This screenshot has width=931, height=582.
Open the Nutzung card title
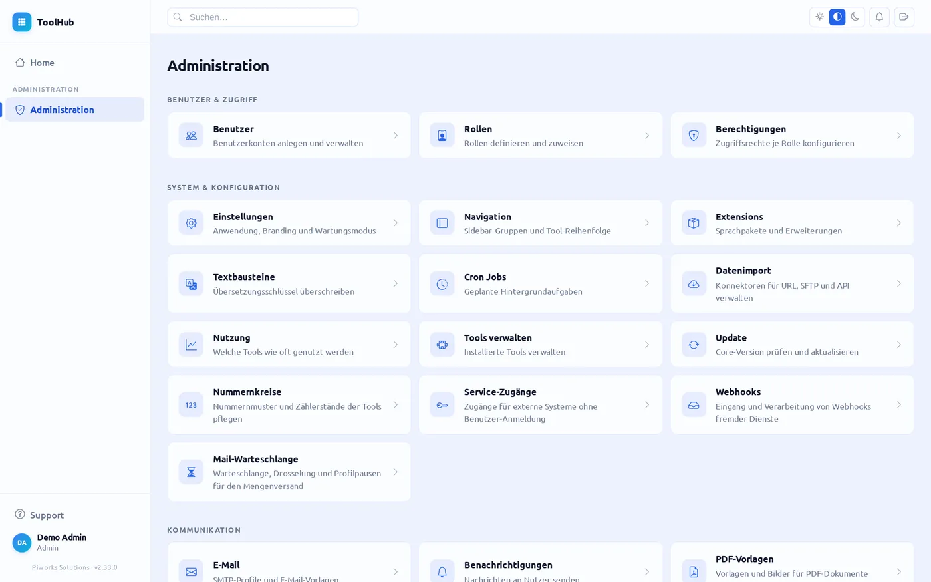tap(231, 338)
